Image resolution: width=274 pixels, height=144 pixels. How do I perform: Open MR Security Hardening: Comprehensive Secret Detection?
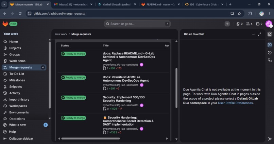click(128, 121)
